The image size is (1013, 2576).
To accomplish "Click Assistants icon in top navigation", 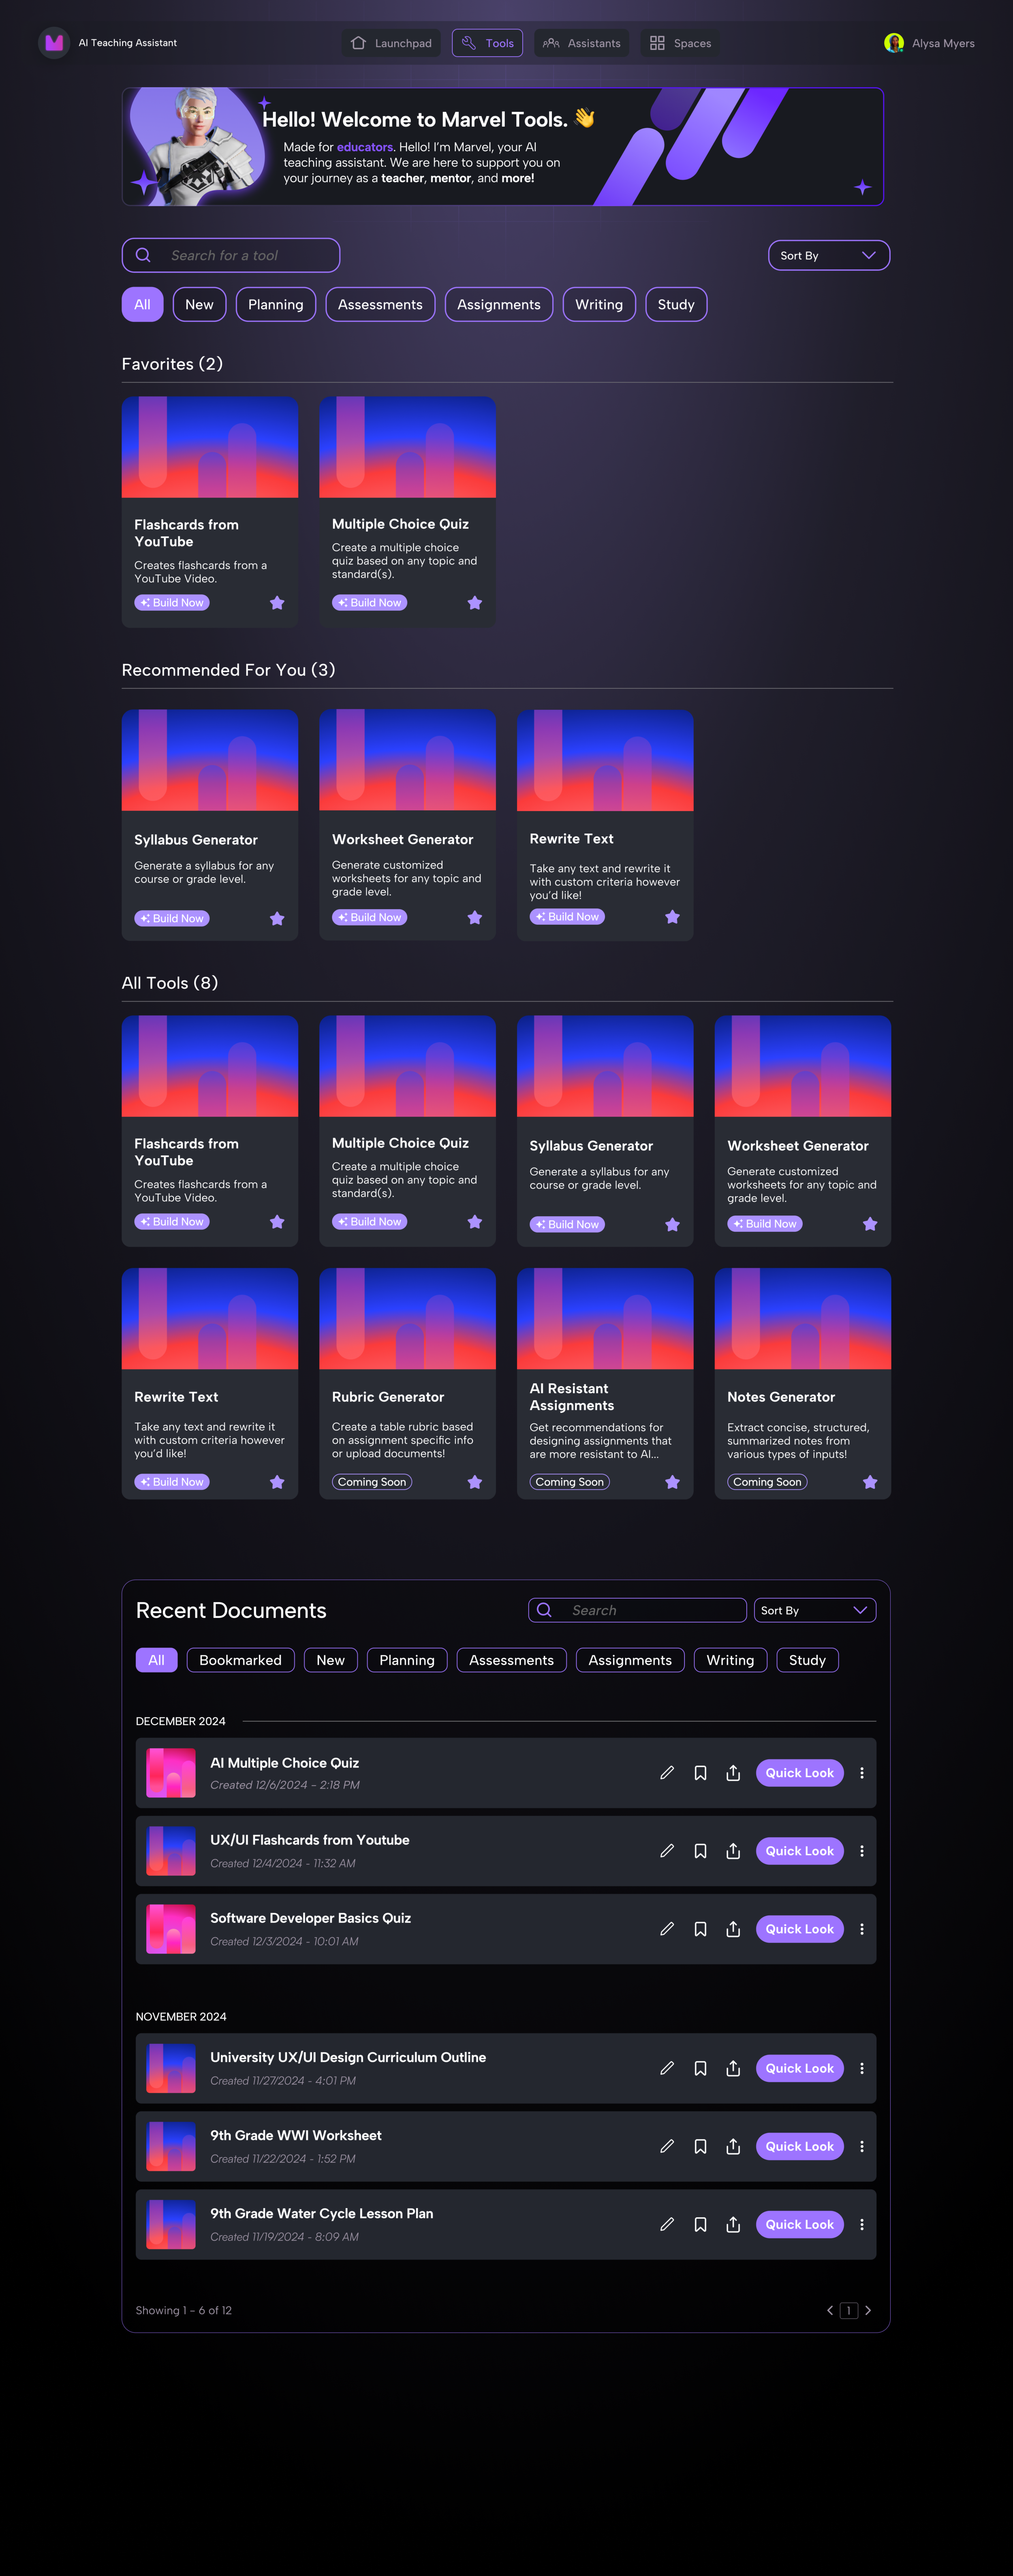I will click(x=551, y=43).
